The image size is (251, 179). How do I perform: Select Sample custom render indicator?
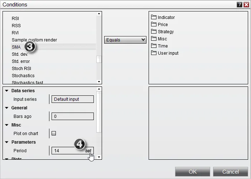[x=34, y=40]
